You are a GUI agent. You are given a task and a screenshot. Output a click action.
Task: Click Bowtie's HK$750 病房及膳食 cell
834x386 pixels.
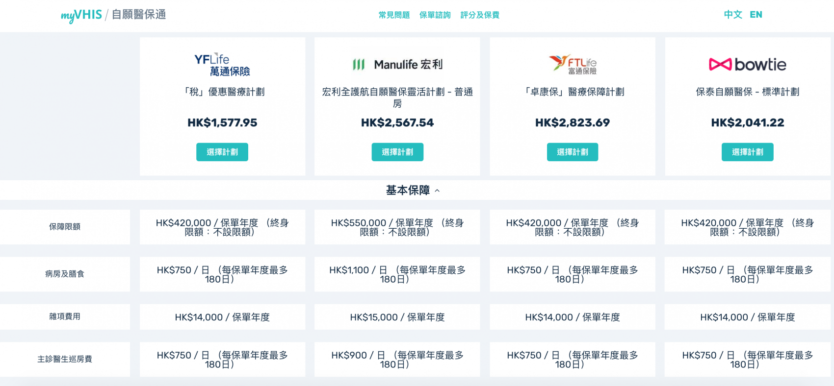click(748, 274)
